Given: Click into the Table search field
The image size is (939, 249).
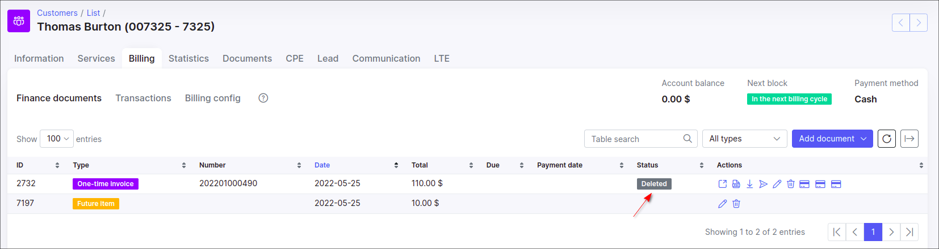Looking at the screenshot, I should coord(633,139).
